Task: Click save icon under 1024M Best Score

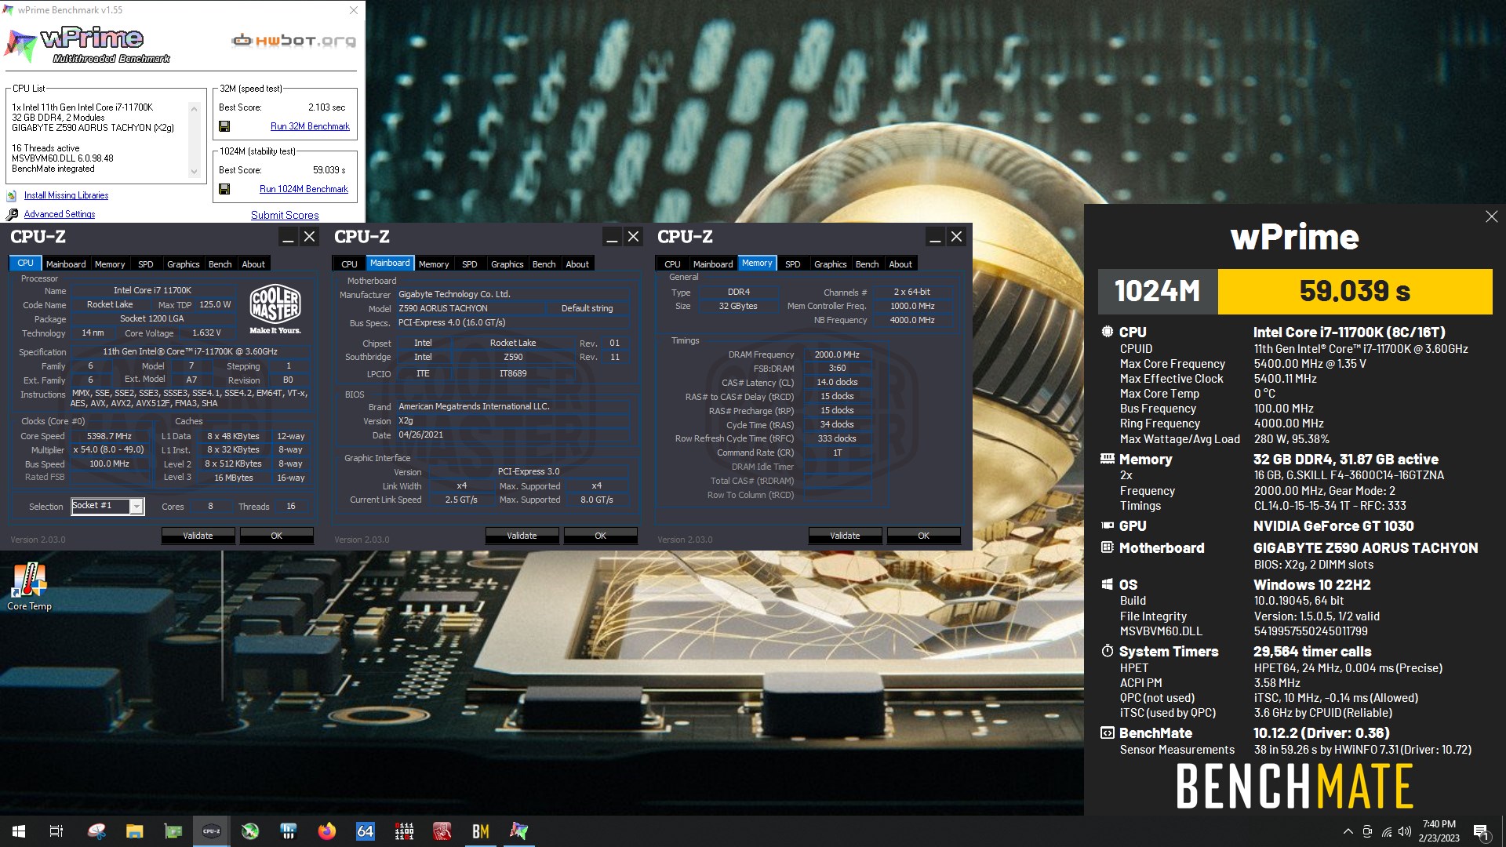Action: (224, 189)
